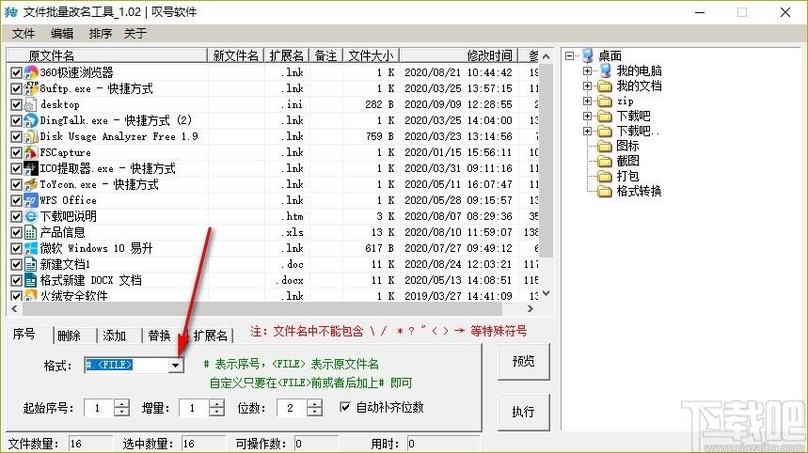
Task: Click the 打包 folder icon
Action: (x=605, y=177)
